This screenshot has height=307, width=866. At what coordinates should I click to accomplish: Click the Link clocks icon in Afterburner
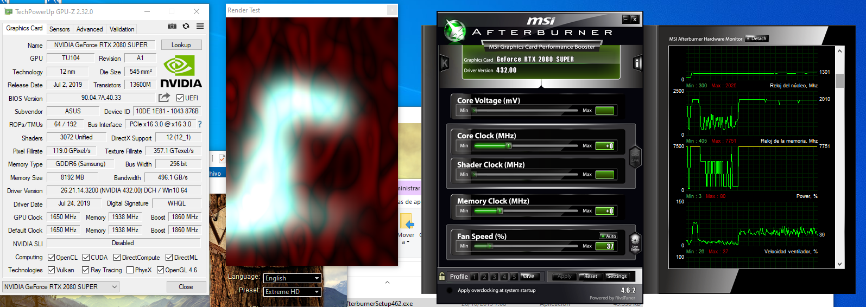click(635, 158)
